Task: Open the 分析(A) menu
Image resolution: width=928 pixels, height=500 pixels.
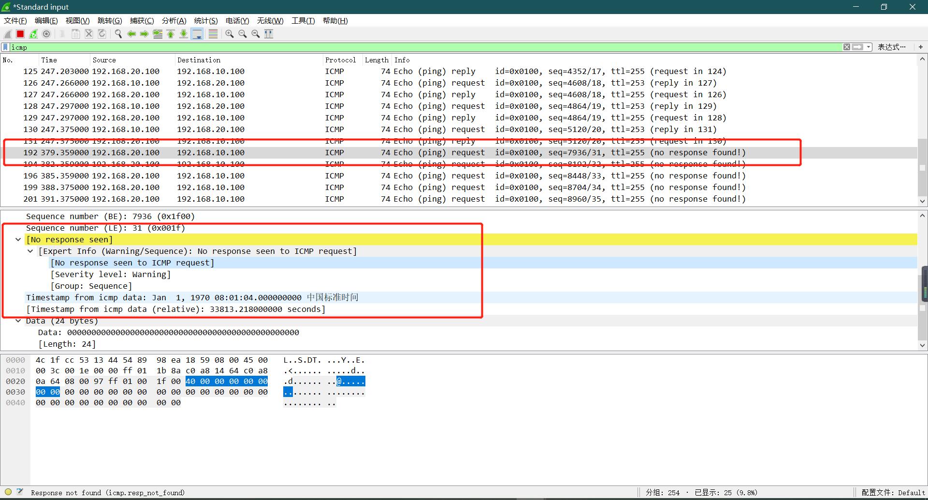Action: point(174,20)
